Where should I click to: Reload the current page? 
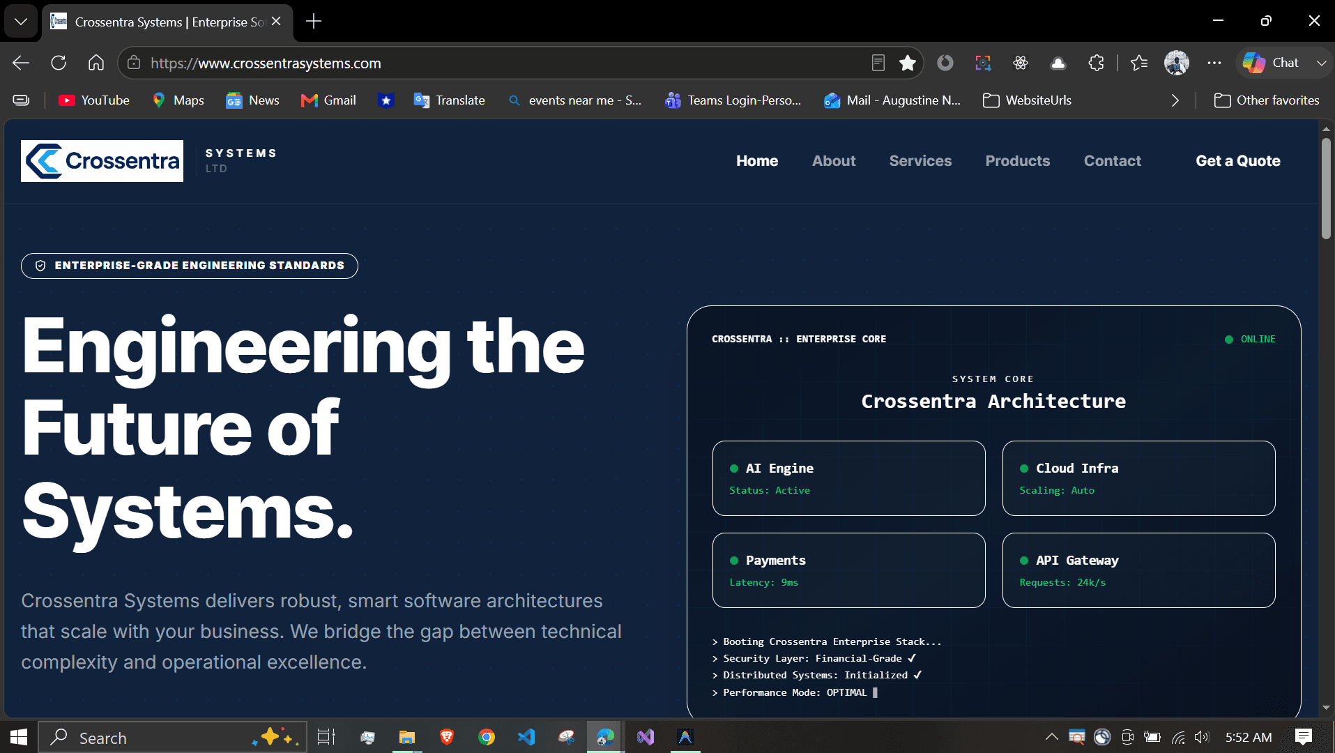[x=59, y=63]
